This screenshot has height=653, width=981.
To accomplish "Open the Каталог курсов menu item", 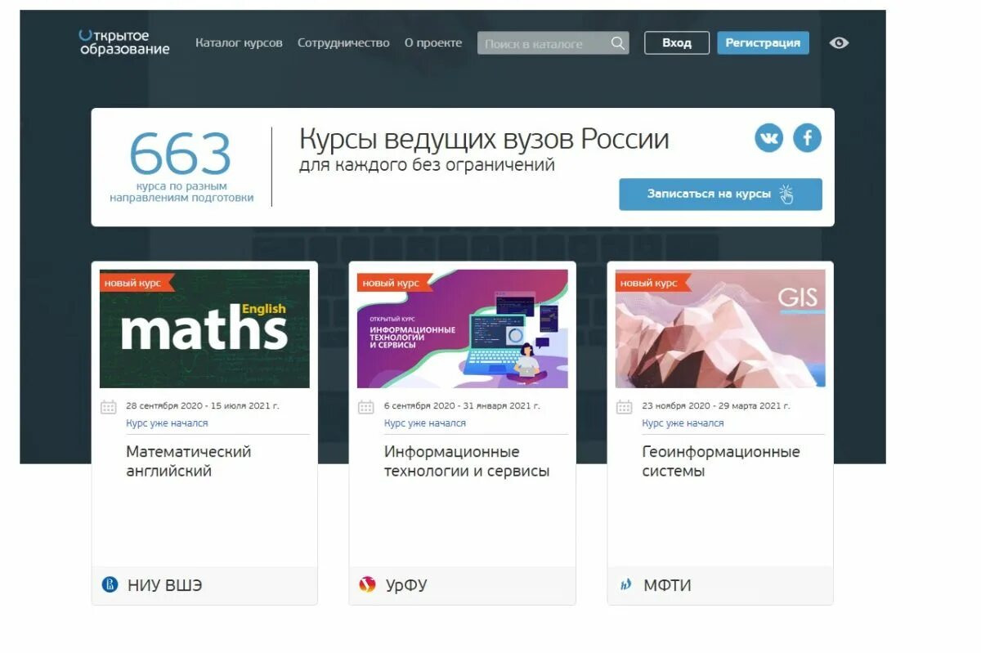I will pyautogui.click(x=239, y=43).
